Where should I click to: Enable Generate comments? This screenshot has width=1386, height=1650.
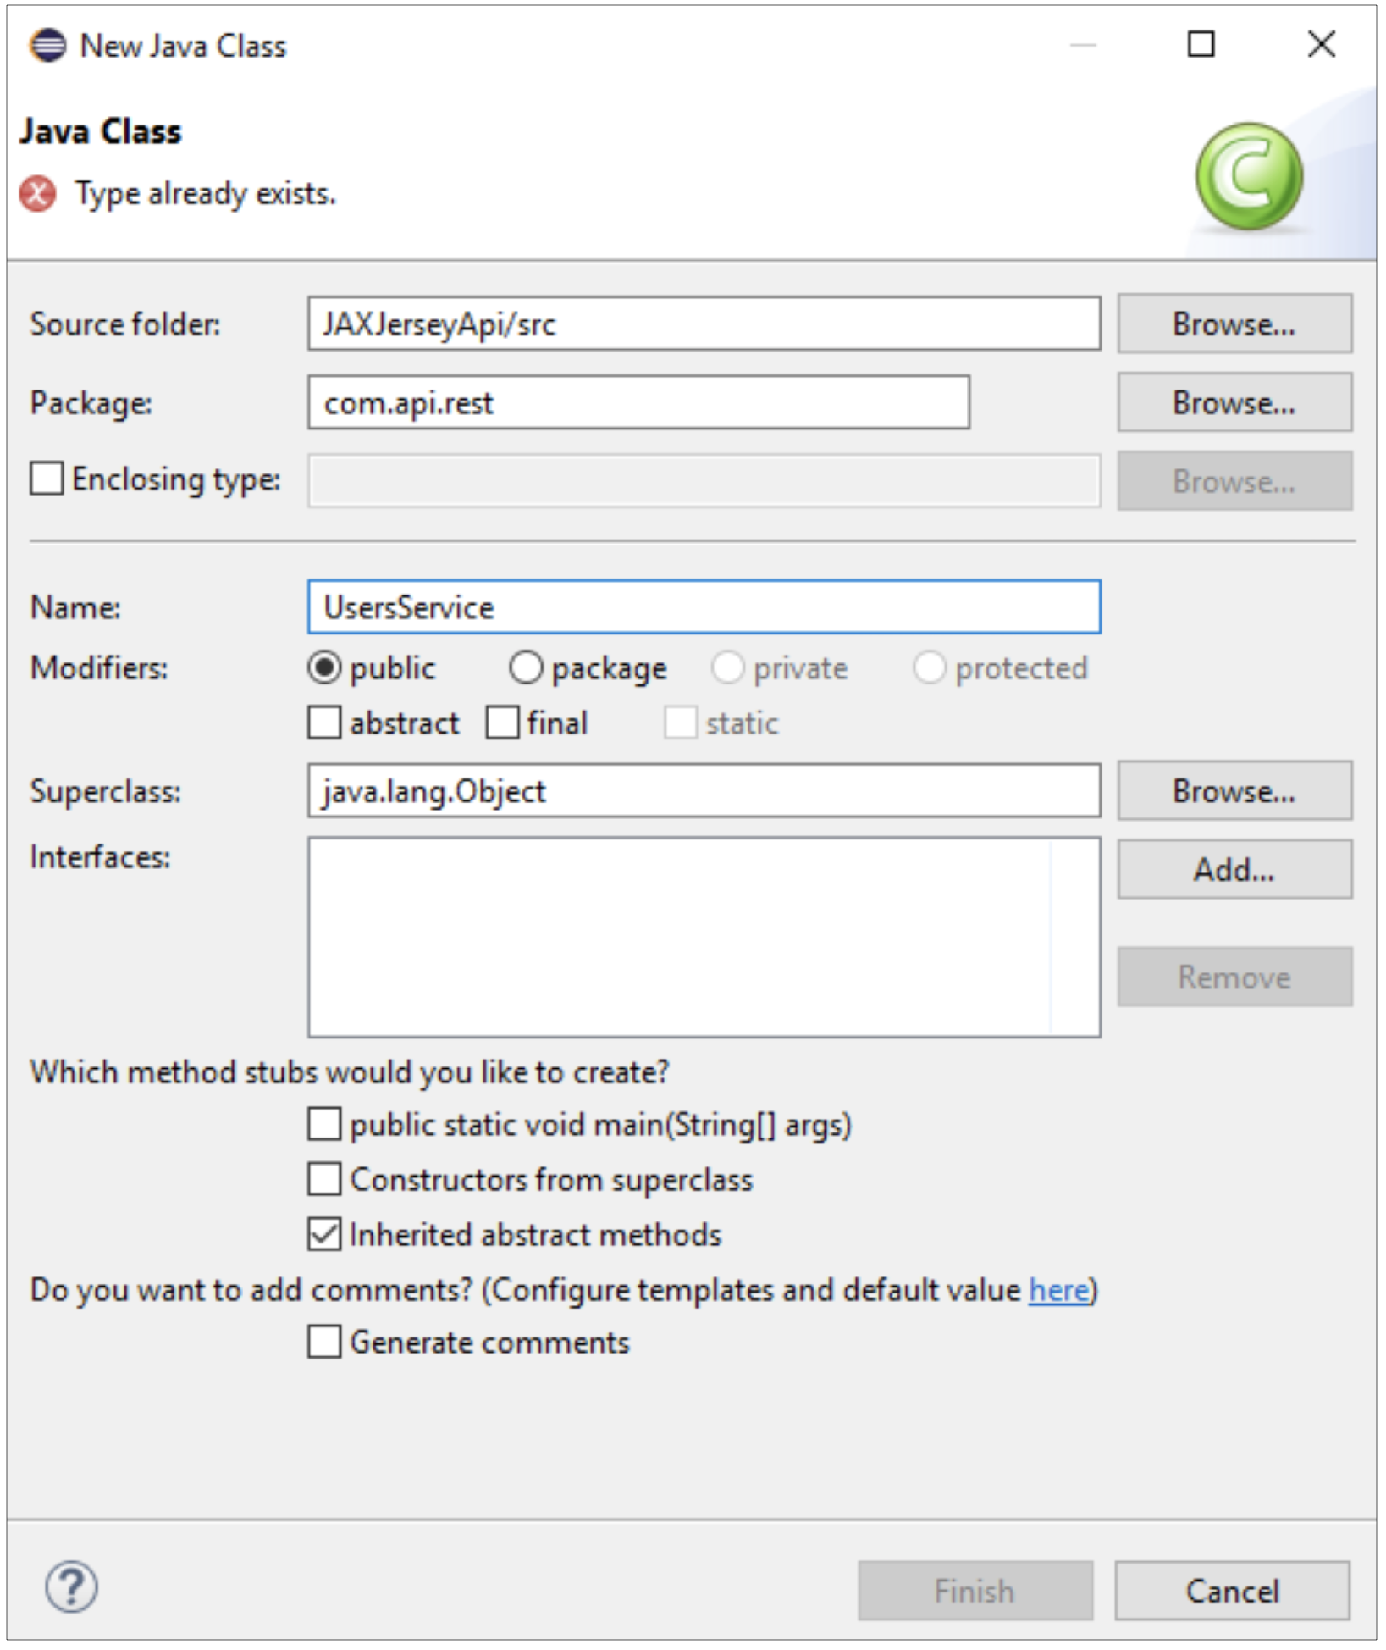324,1341
